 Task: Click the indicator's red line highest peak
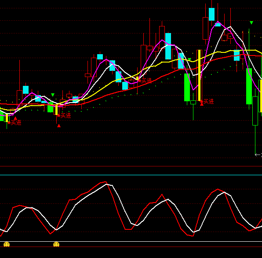click(x=105, y=182)
